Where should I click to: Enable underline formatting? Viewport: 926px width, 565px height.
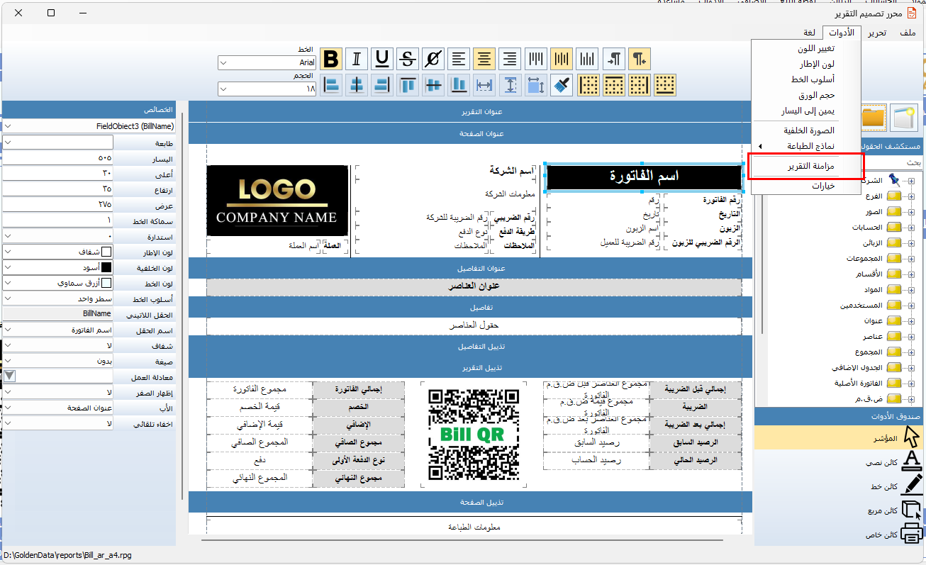tap(382, 59)
